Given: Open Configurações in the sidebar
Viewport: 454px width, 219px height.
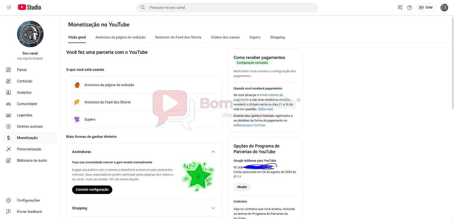Looking at the screenshot, I should [30, 200].
